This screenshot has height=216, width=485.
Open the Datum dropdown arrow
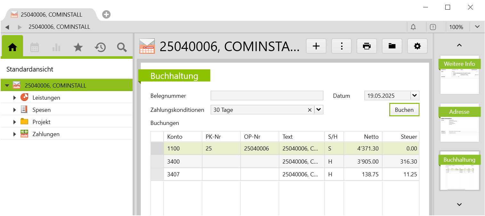(415, 96)
